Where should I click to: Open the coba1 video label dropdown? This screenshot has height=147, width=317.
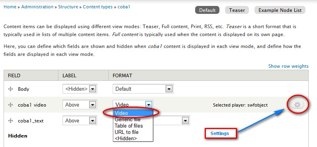tap(79, 105)
